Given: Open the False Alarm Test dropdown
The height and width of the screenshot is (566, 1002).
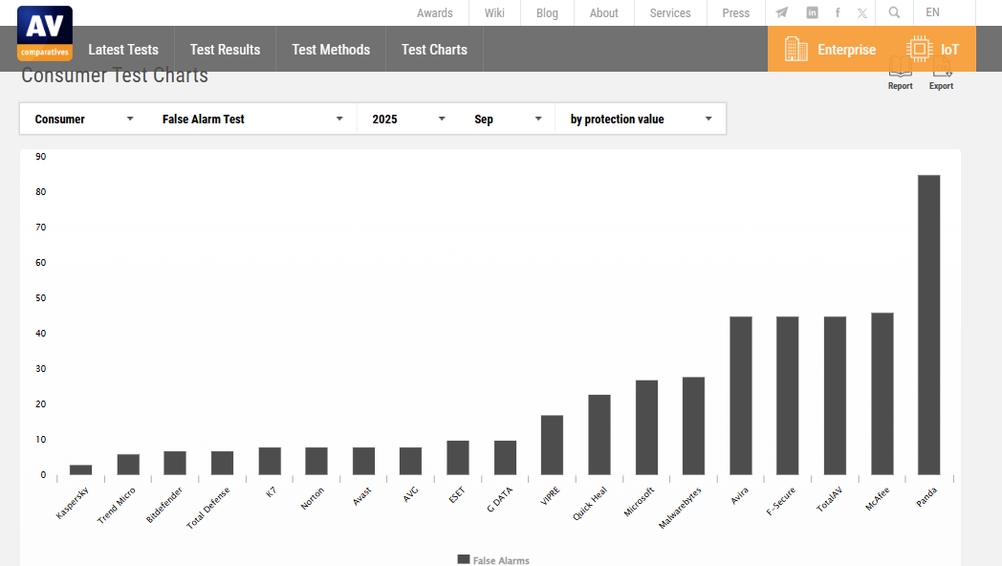Looking at the screenshot, I should click(x=251, y=119).
